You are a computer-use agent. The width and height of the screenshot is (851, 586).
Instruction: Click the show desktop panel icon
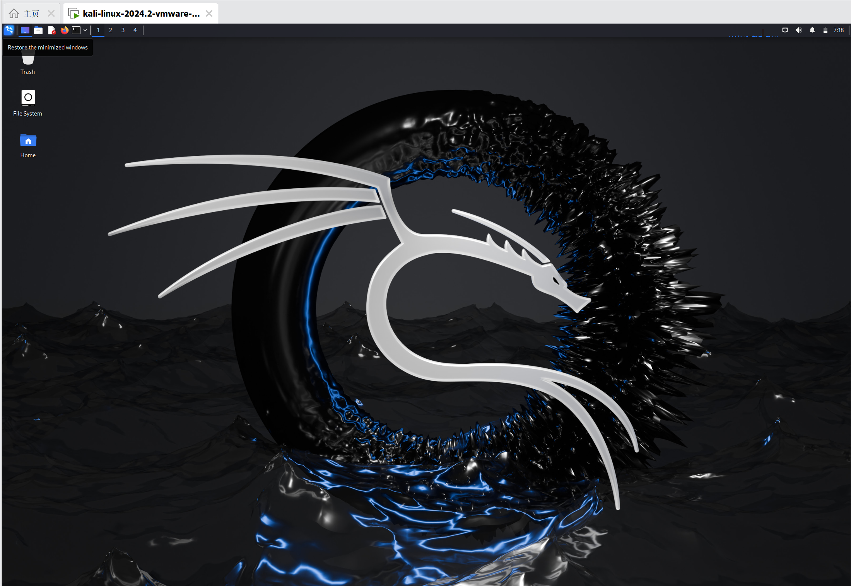pyautogui.click(x=25, y=30)
